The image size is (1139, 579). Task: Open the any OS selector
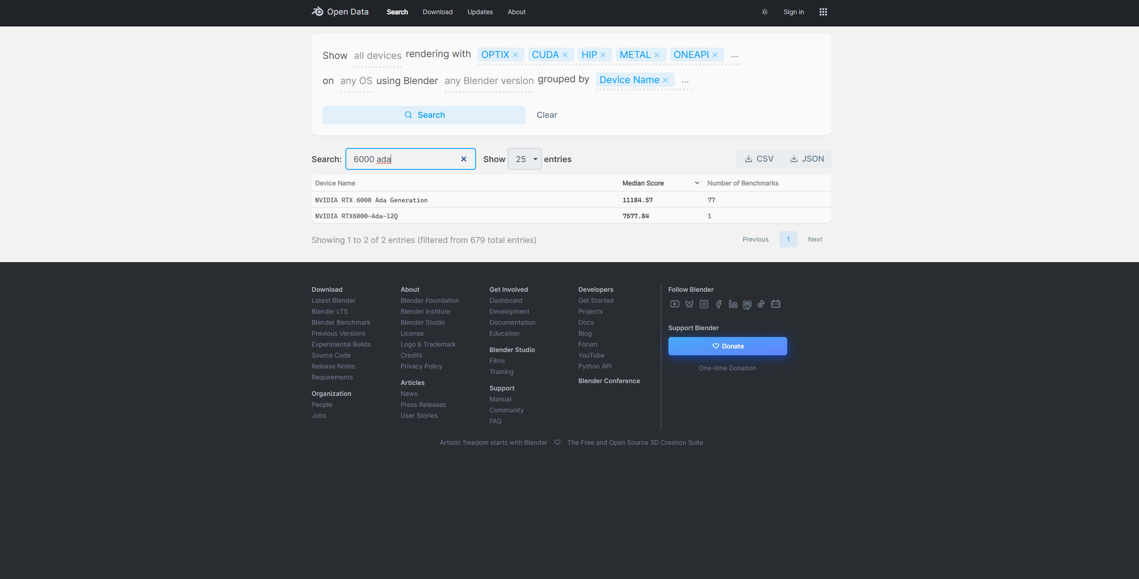pyautogui.click(x=356, y=81)
